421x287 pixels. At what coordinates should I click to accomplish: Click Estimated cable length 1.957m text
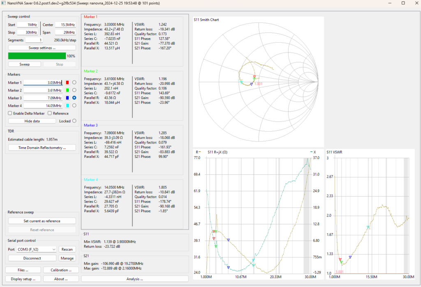pos(33,139)
